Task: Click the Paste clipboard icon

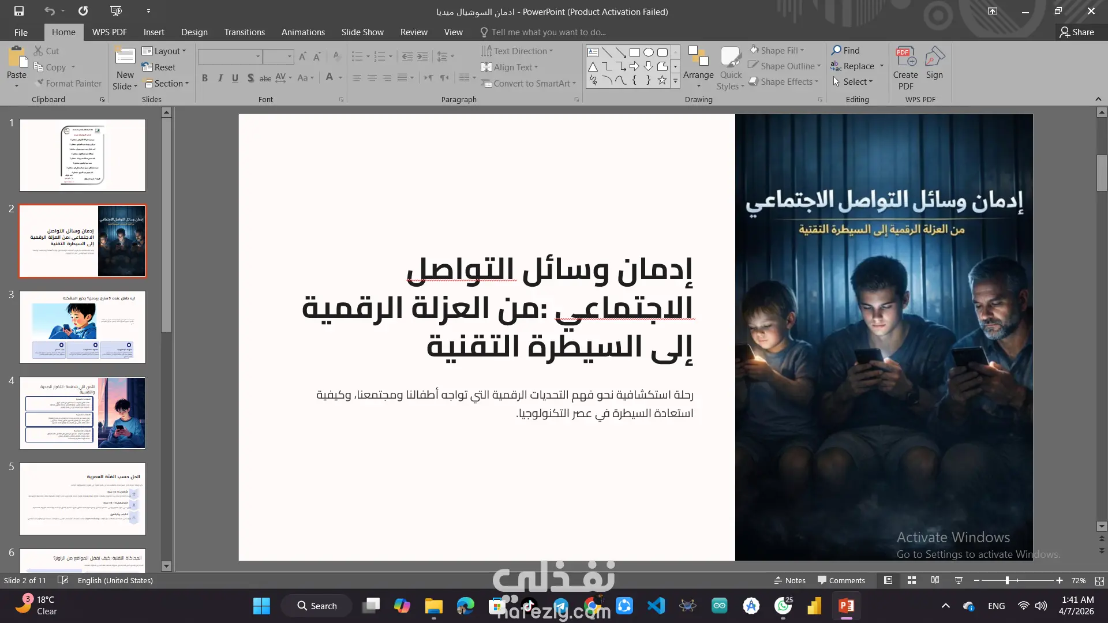Action: point(17,58)
